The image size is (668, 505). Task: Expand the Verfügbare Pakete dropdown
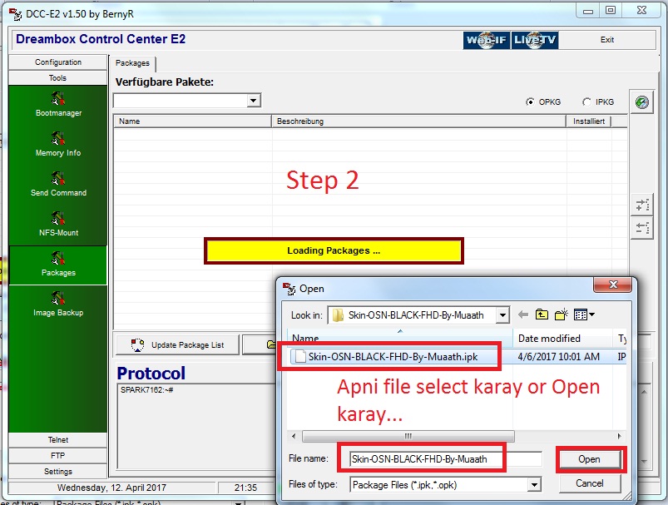pyautogui.click(x=254, y=101)
